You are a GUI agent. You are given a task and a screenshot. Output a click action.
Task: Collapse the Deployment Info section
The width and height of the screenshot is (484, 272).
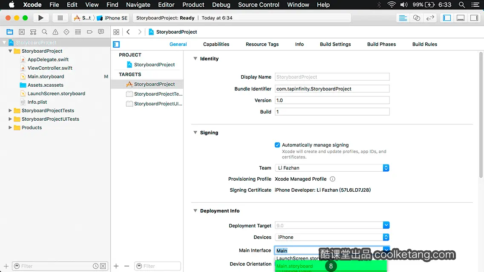tap(195, 211)
